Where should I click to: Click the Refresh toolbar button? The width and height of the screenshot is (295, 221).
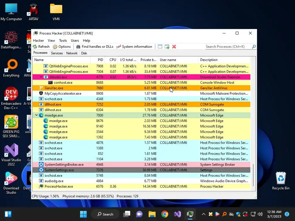pos(41,47)
